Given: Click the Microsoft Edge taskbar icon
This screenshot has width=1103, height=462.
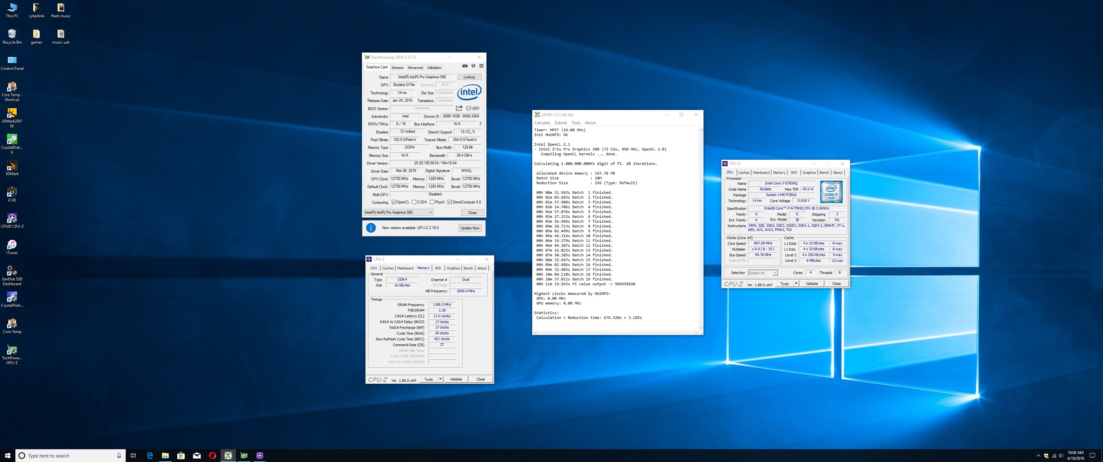Looking at the screenshot, I should pyautogui.click(x=149, y=456).
